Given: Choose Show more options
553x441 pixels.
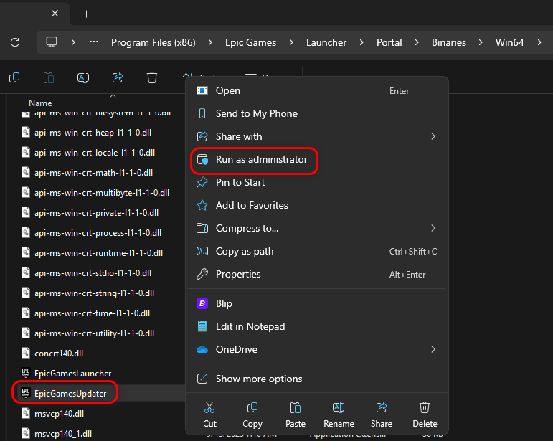Looking at the screenshot, I should pos(259,379).
